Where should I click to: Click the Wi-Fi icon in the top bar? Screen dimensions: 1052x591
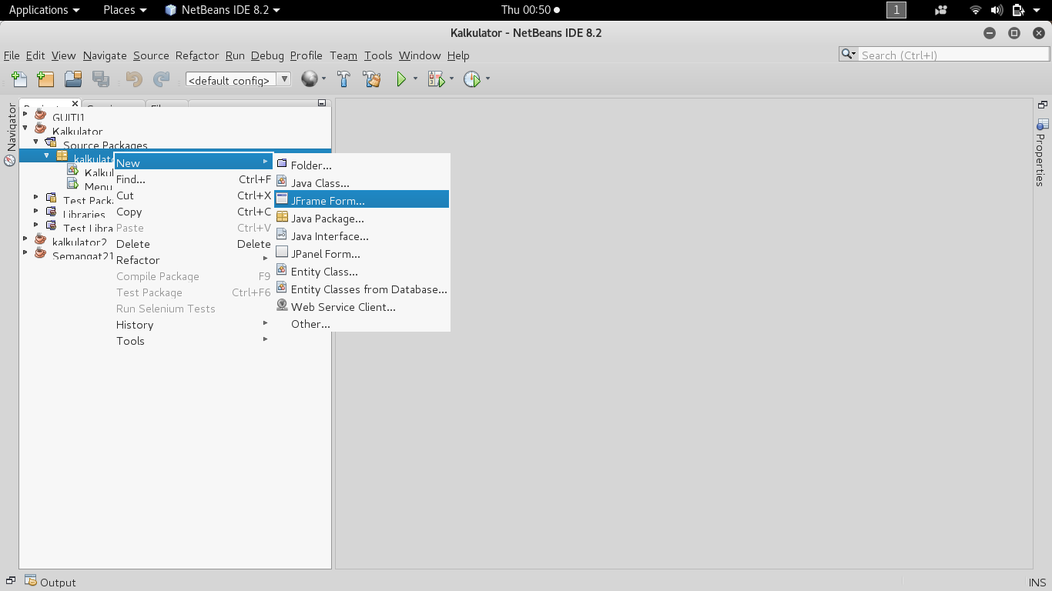[976, 10]
